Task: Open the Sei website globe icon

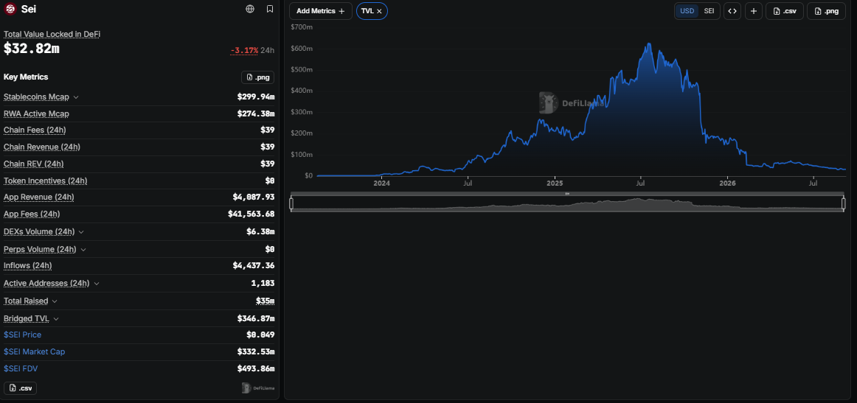Action: coord(250,9)
